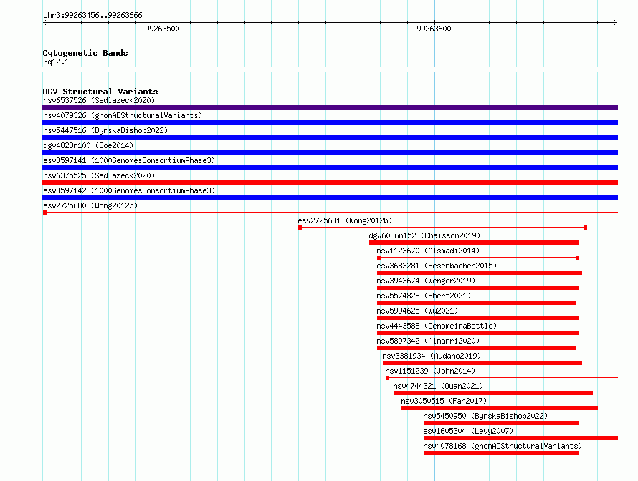Viewport: 638px width, 481px height.
Task: Click the esv2725681 (Wong2012b) left endpoint square
Action: pos(300,228)
